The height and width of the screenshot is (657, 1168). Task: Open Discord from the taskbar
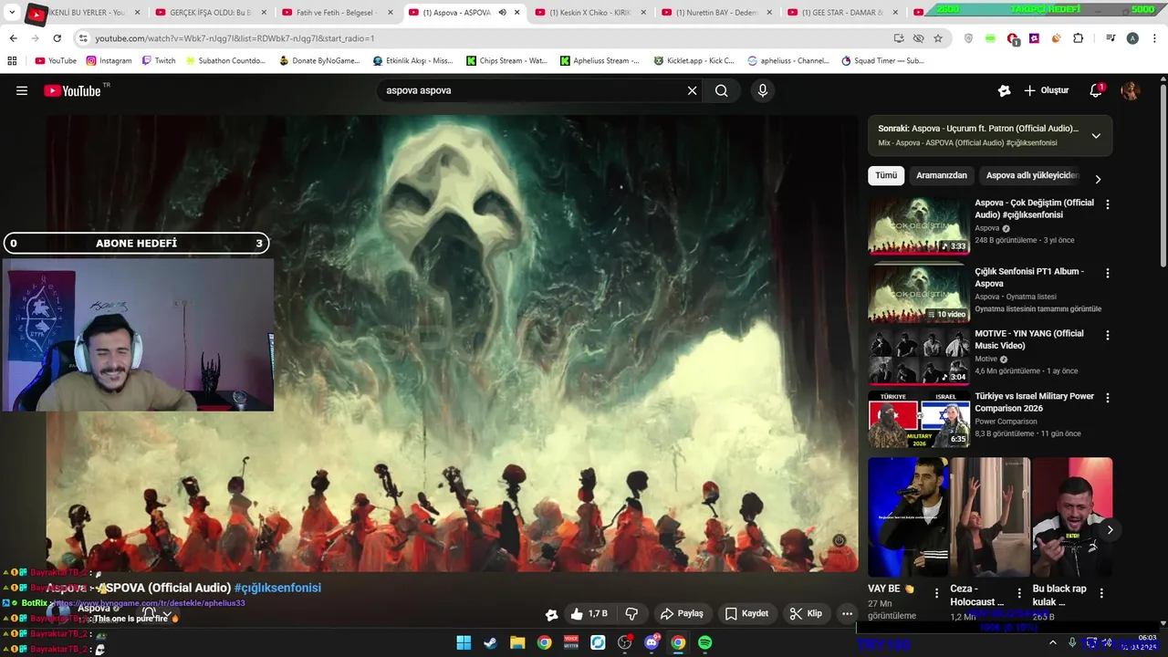[652, 642]
